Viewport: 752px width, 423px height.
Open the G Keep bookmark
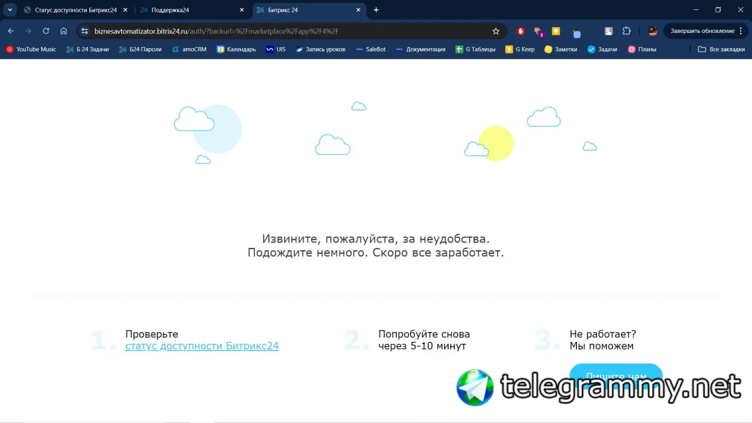pyautogui.click(x=520, y=49)
